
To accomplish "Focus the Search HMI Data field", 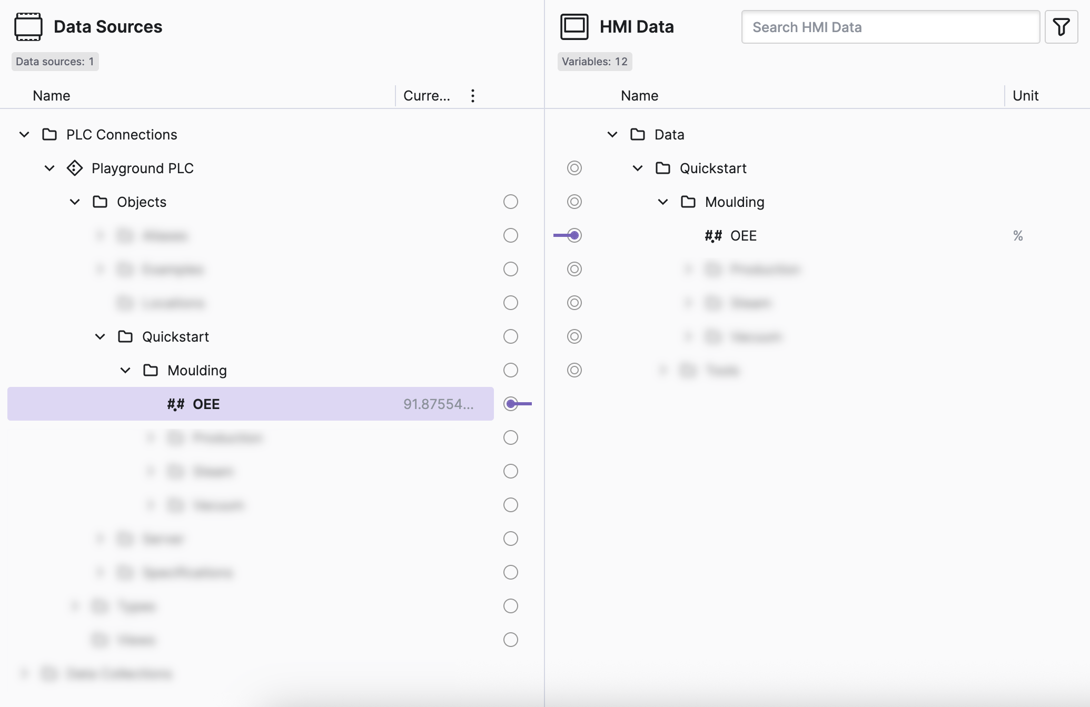I will [890, 27].
